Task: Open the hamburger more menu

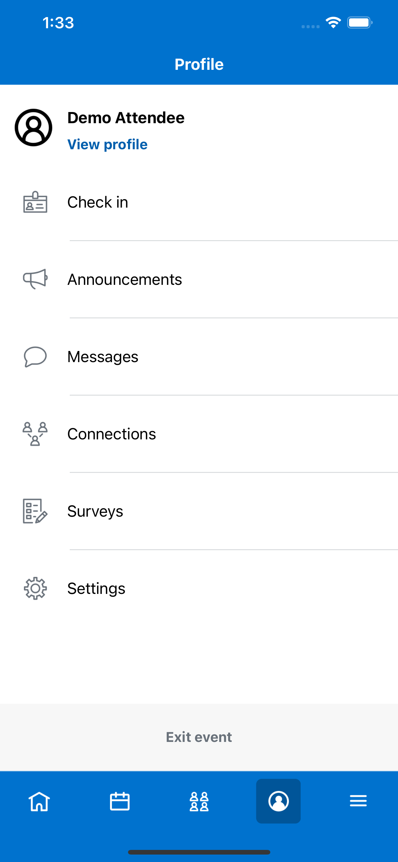Action: pyautogui.click(x=358, y=801)
